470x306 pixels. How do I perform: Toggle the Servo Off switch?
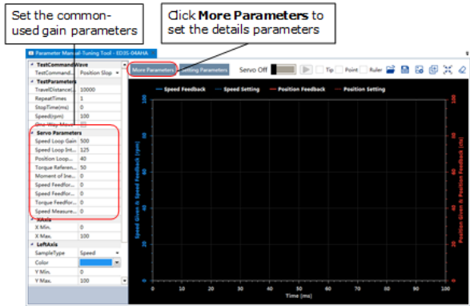coord(283,70)
